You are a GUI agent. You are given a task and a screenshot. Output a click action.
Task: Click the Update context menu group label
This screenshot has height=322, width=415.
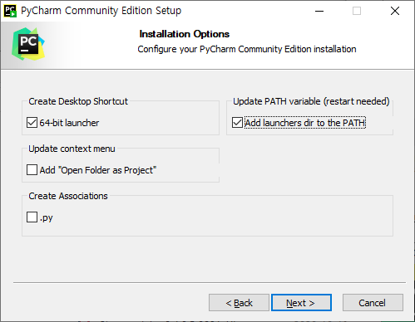pos(72,149)
